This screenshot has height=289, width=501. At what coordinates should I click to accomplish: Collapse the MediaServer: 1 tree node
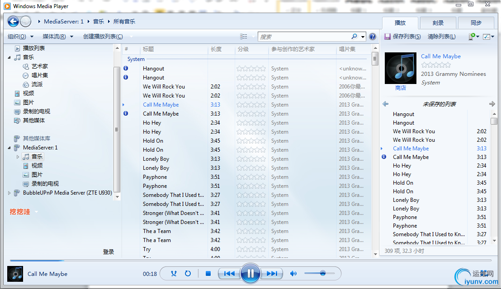tap(9, 148)
